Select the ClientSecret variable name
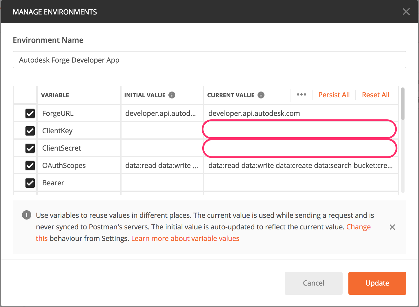This screenshot has width=419, height=307. coord(62,148)
